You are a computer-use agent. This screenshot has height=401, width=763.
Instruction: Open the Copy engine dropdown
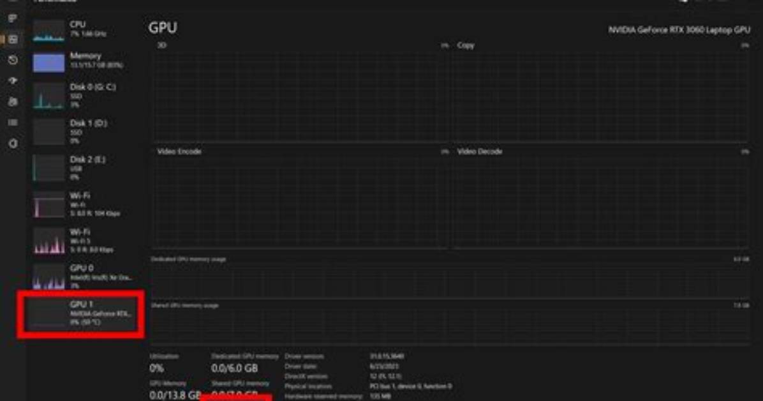[x=465, y=45]
